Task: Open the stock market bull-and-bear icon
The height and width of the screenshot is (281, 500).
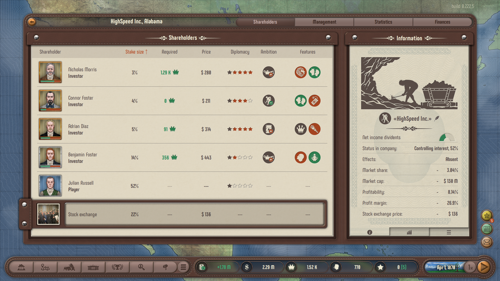Action: click(x=69, y=267)
